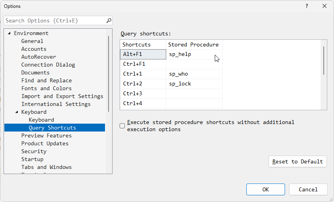334x202 pixels.
Task: Click the query shortcuts list scrollbar
Action: pos(324,61)
